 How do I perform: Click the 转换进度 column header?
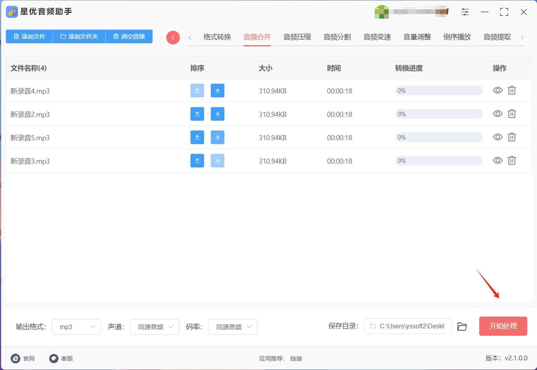pyautogui.click(x=409, y=68)
